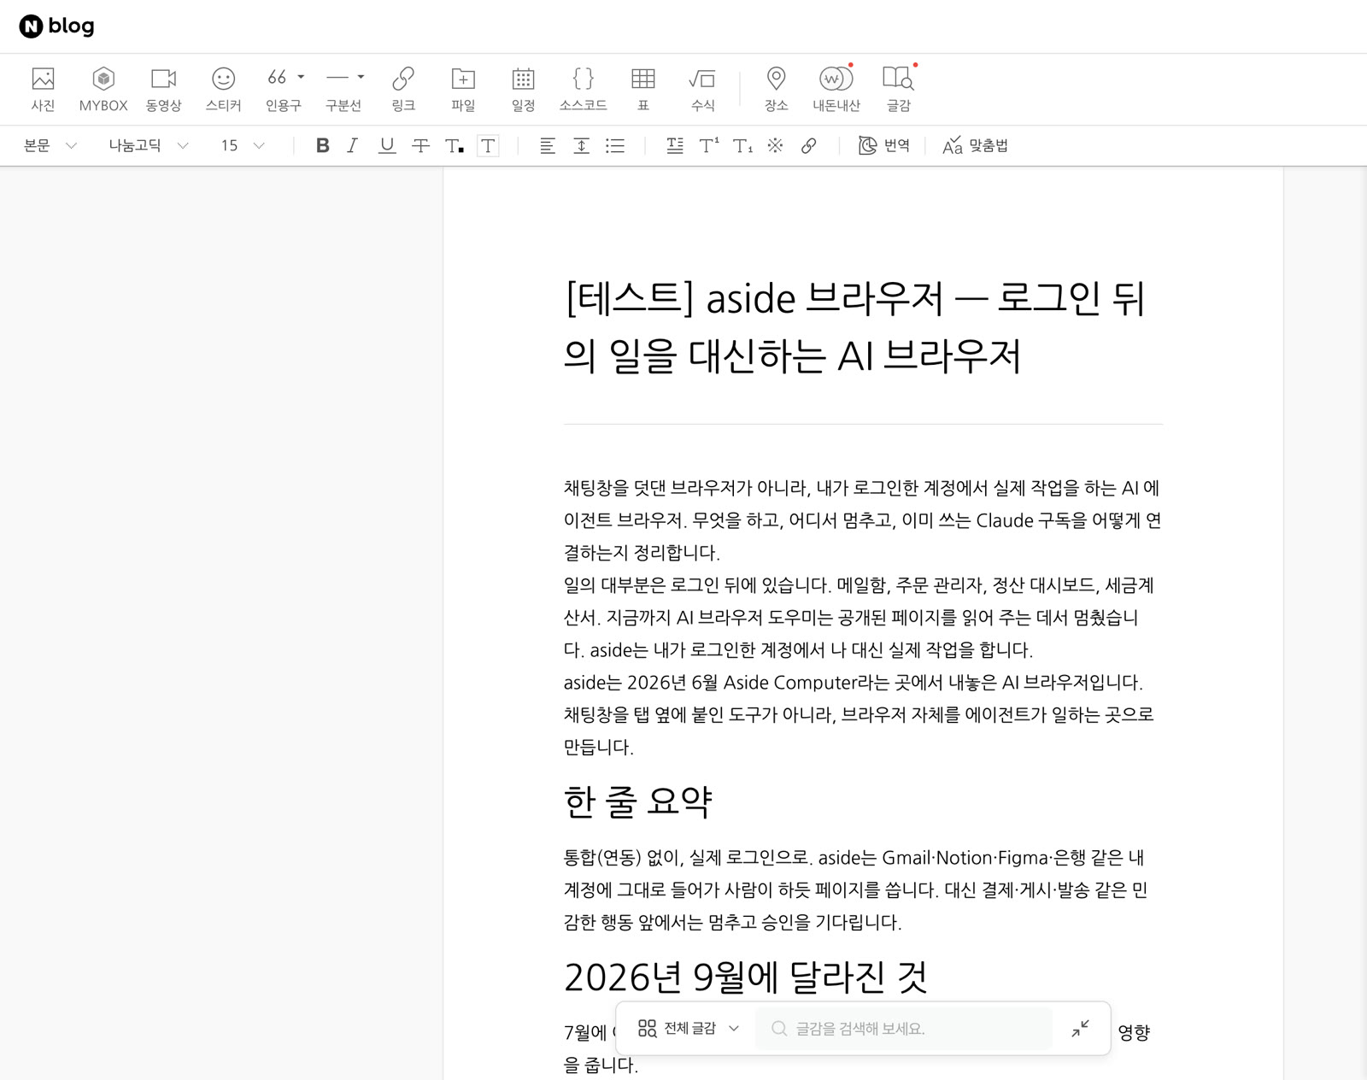Viewport: 1367px width, 1080px height.
Task: Attach a file using 파일 icon
Action: click(x=463, y=89)
